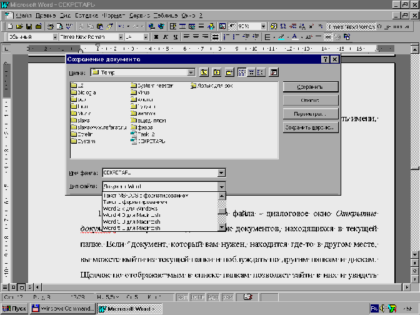Click the Сохранить button
Image resolution: width=420 pixels, height=315 pixels.
(311, 87)
